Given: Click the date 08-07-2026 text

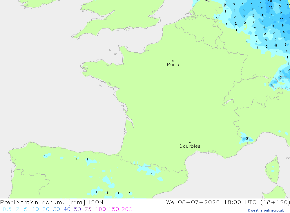Looking at the screenshot, I should [x=199, y=202].
